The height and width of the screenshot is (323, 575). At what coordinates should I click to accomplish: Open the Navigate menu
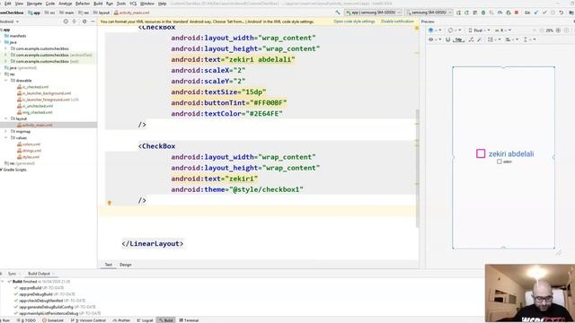pyautogui.click(x=34, y=4)
